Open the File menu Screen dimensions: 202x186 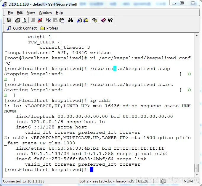[x=10, y=13]
